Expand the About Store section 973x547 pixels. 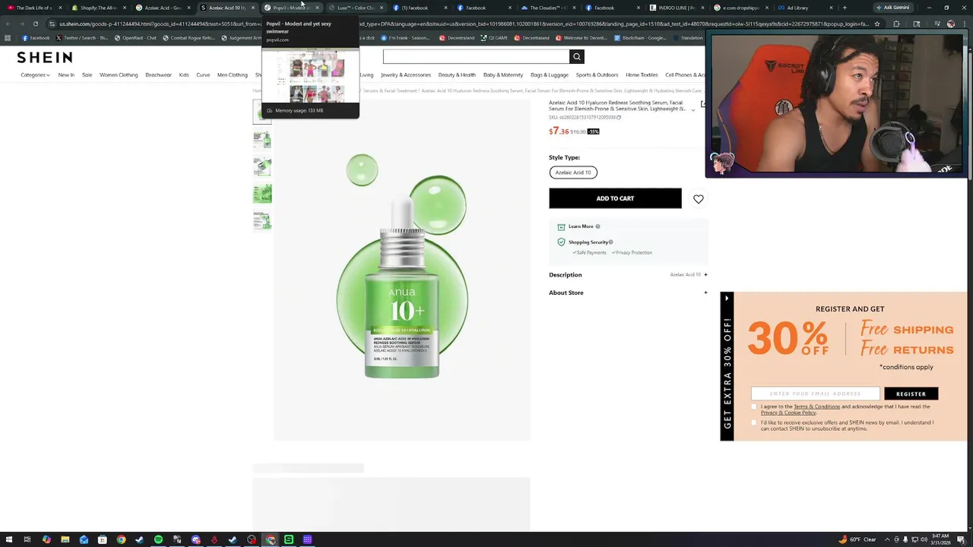tap(628, 292)
